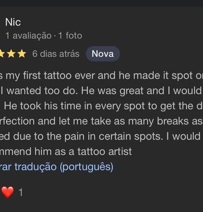Click review line mentioning 'first tattoo ever'
Image resolution: width=203 pixels, height=212 pixels.
click(101, 75)
